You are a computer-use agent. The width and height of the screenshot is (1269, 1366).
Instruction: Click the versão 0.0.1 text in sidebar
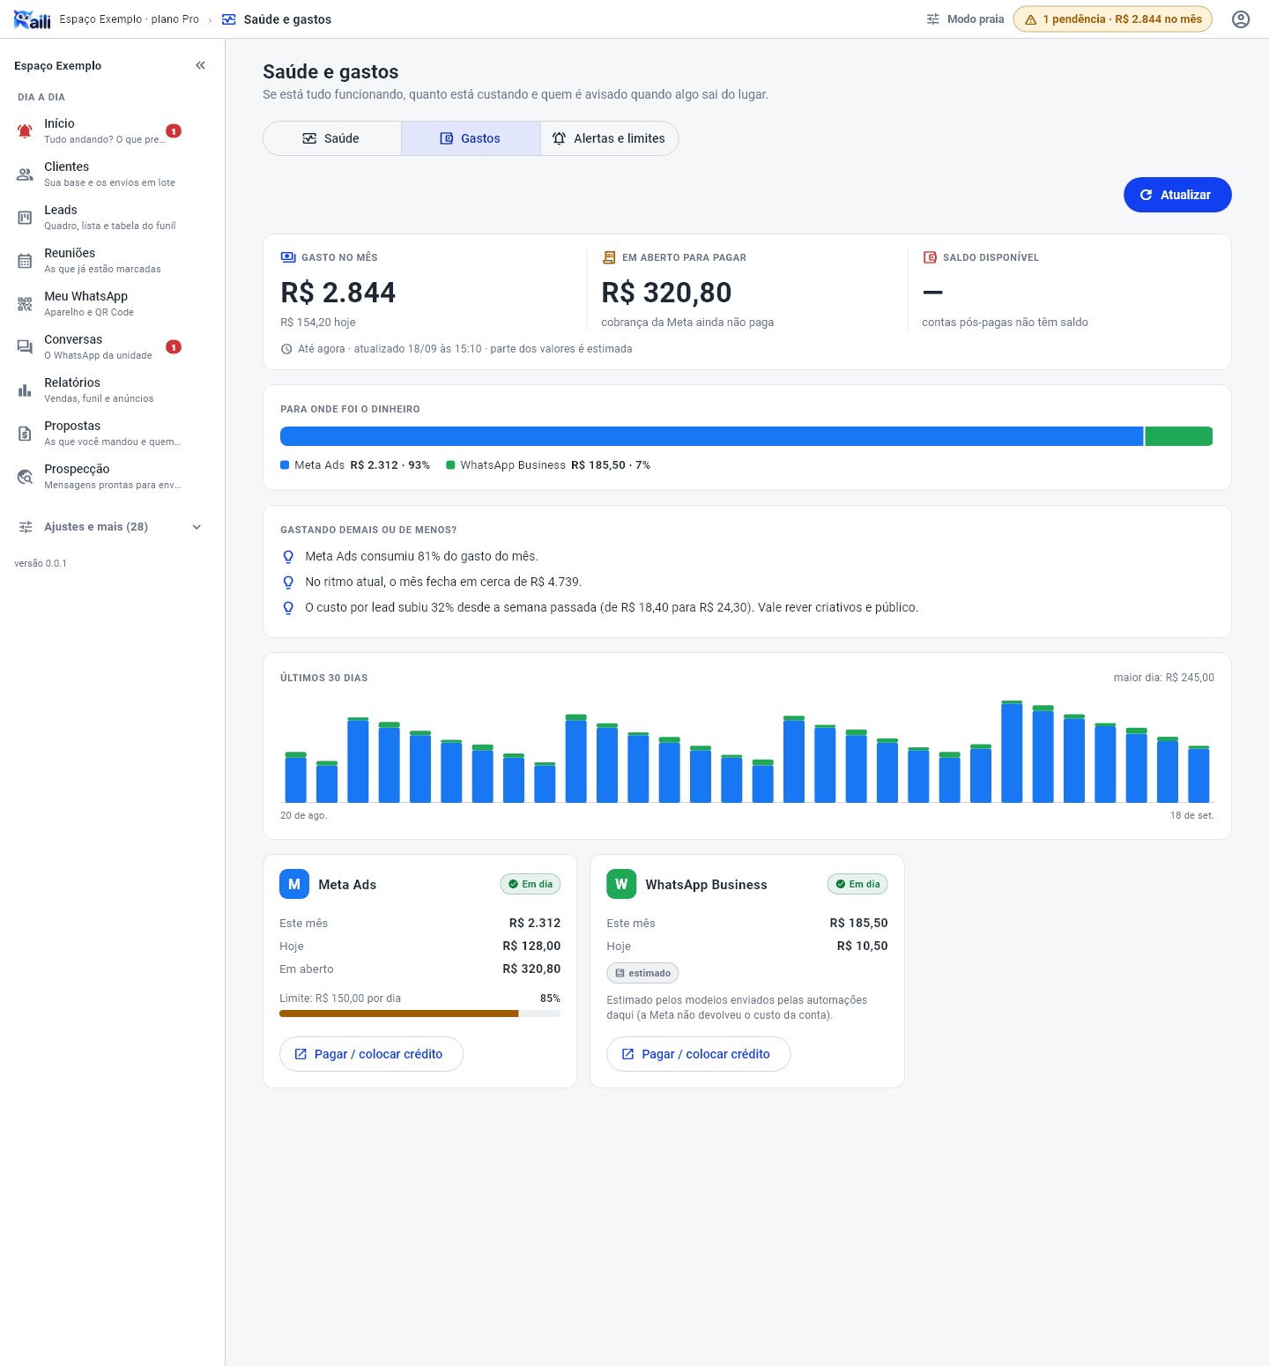[x=41, y=563]
